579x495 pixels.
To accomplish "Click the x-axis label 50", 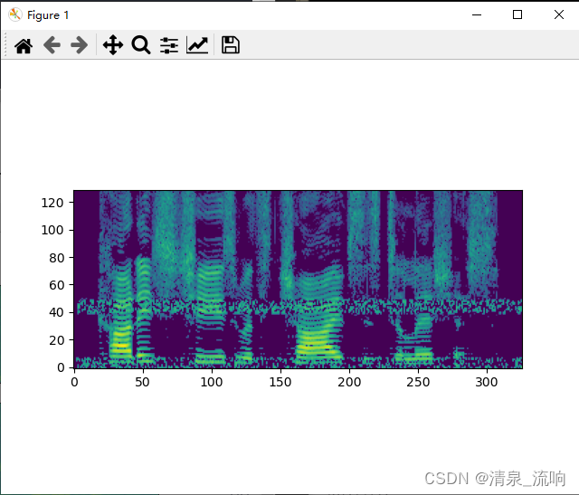I will pyautogui.click(x=143, y=382).
